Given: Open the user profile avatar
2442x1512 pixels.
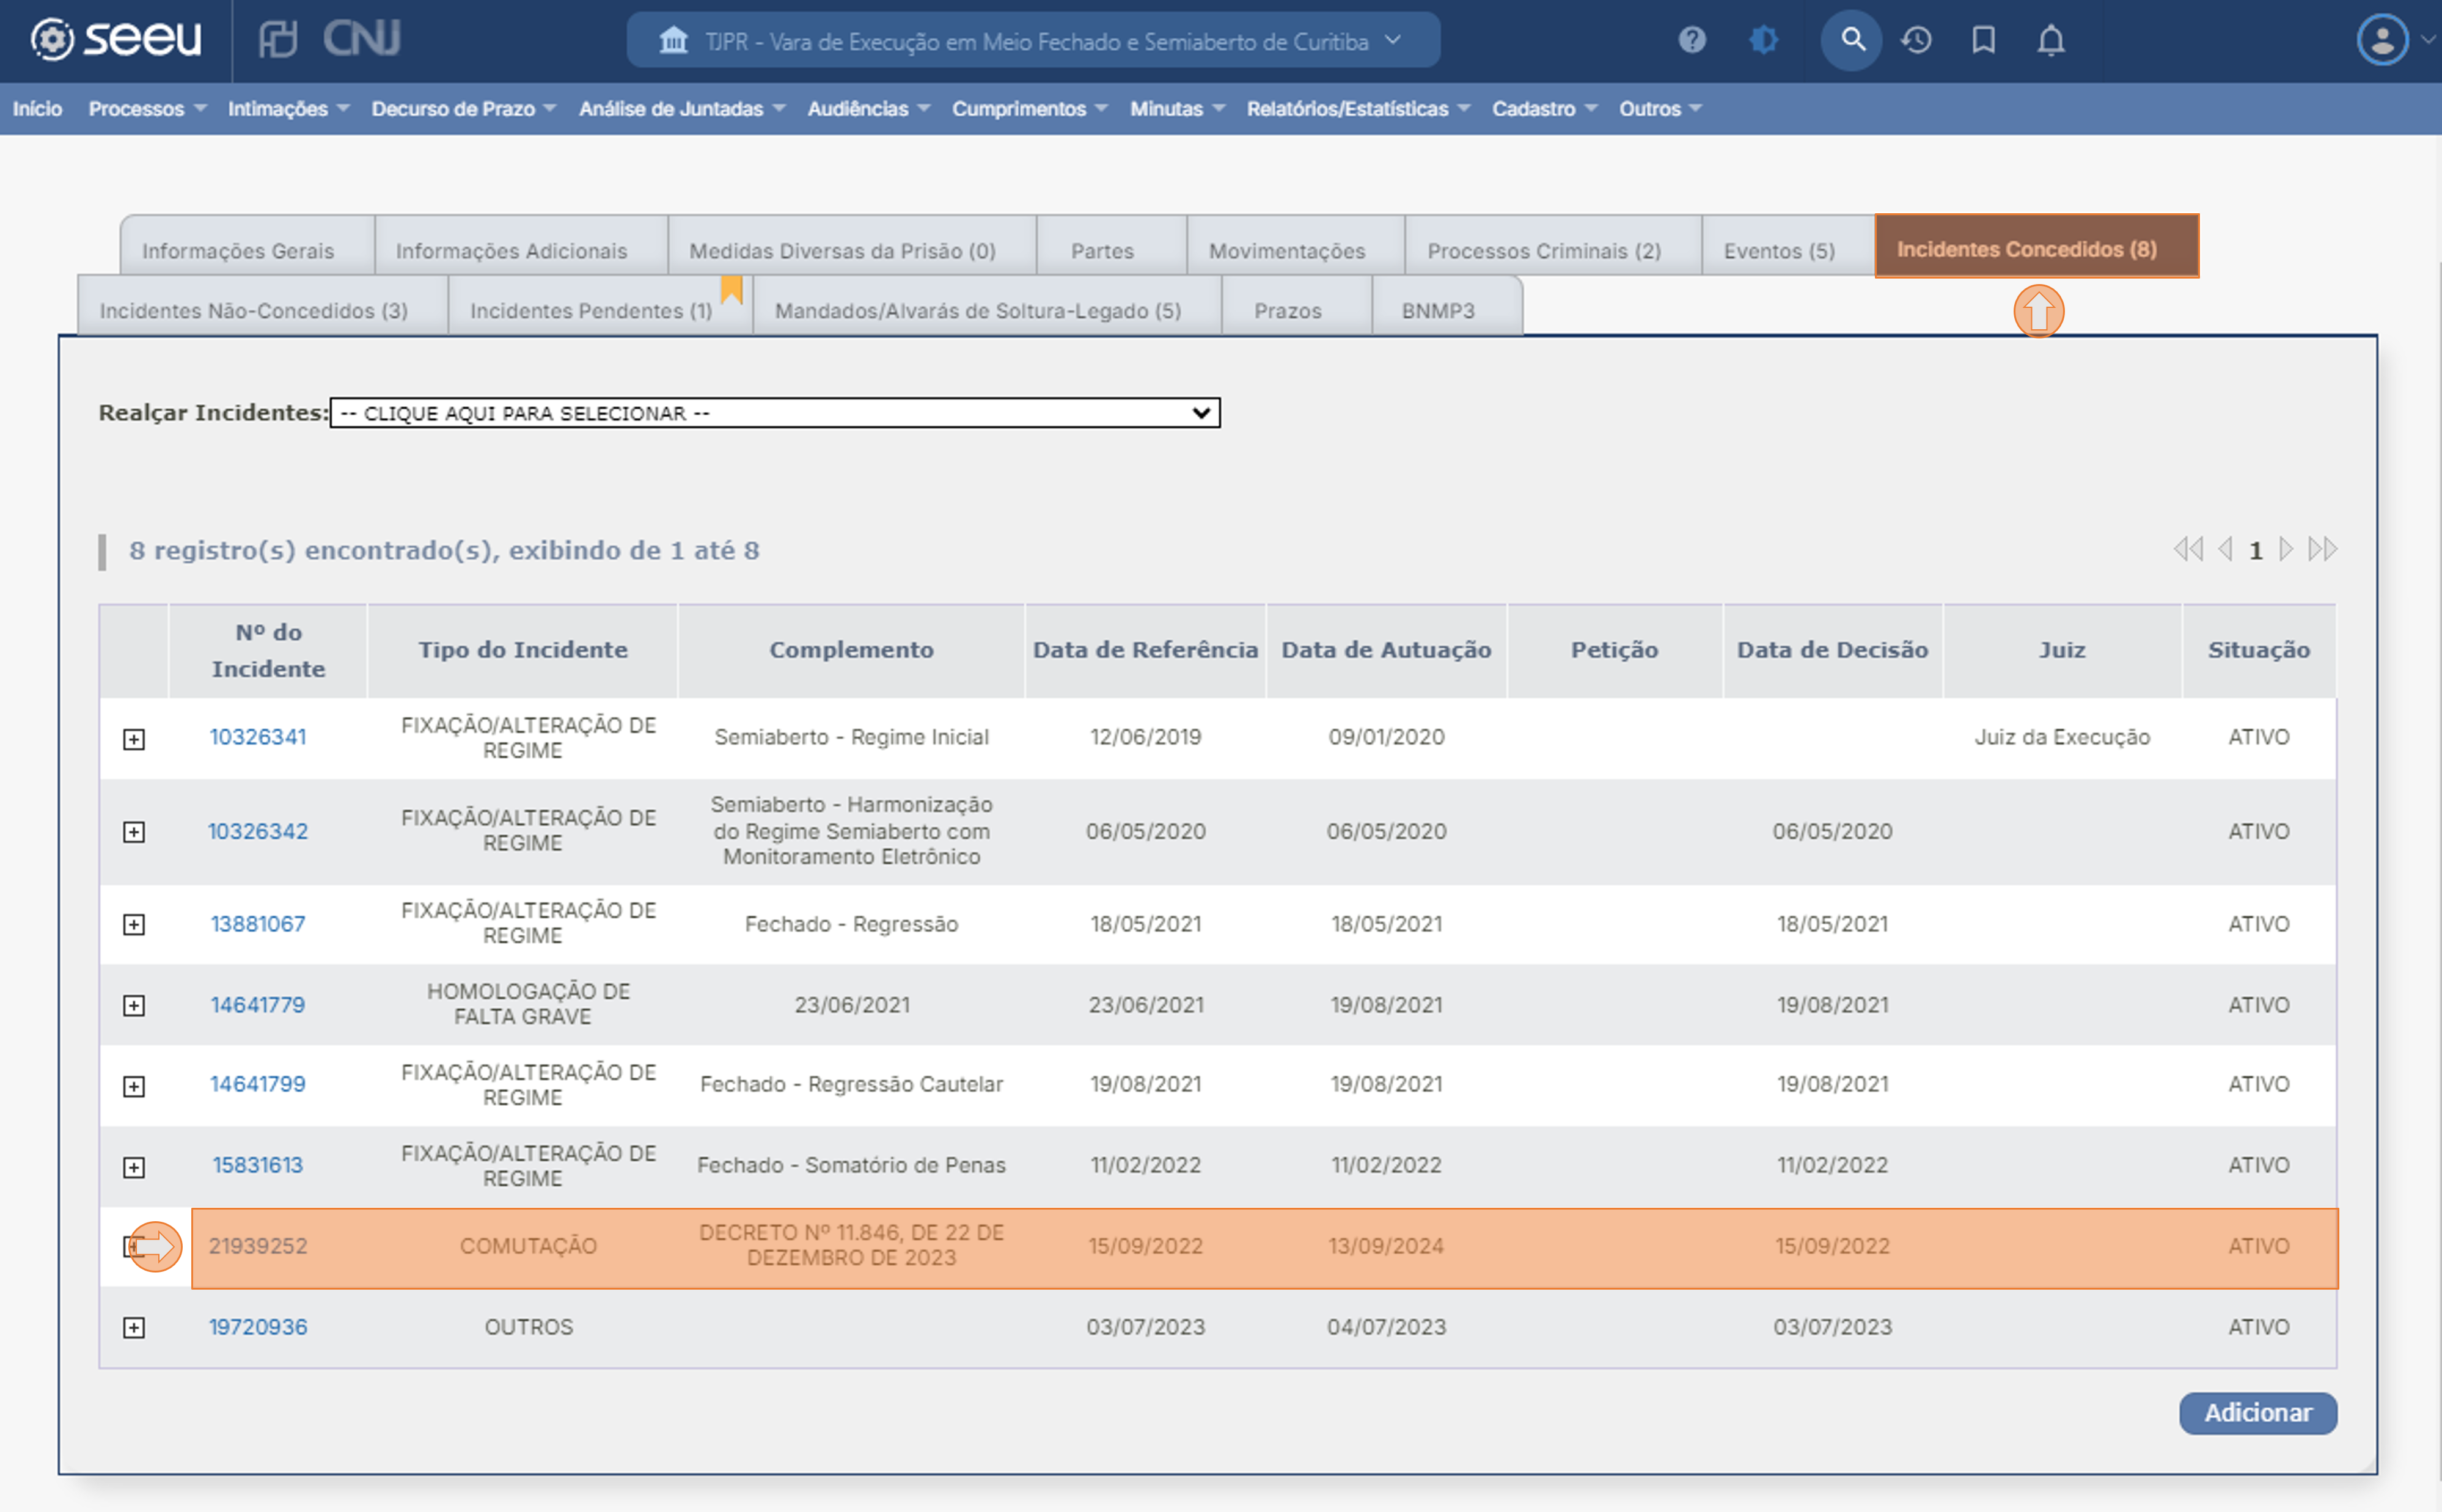Looking at the screenshot, I should click(2383, 40).
